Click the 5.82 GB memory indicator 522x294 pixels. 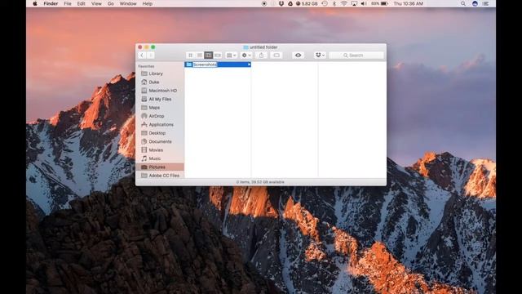pyautogui.click(x=307, y=3)
